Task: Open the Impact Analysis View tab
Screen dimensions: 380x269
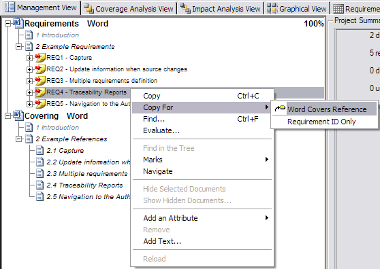Action: 221,9
